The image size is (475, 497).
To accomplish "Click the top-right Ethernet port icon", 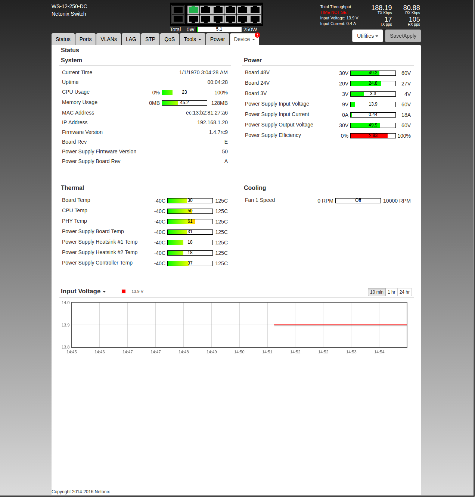I will coord(255,10).
